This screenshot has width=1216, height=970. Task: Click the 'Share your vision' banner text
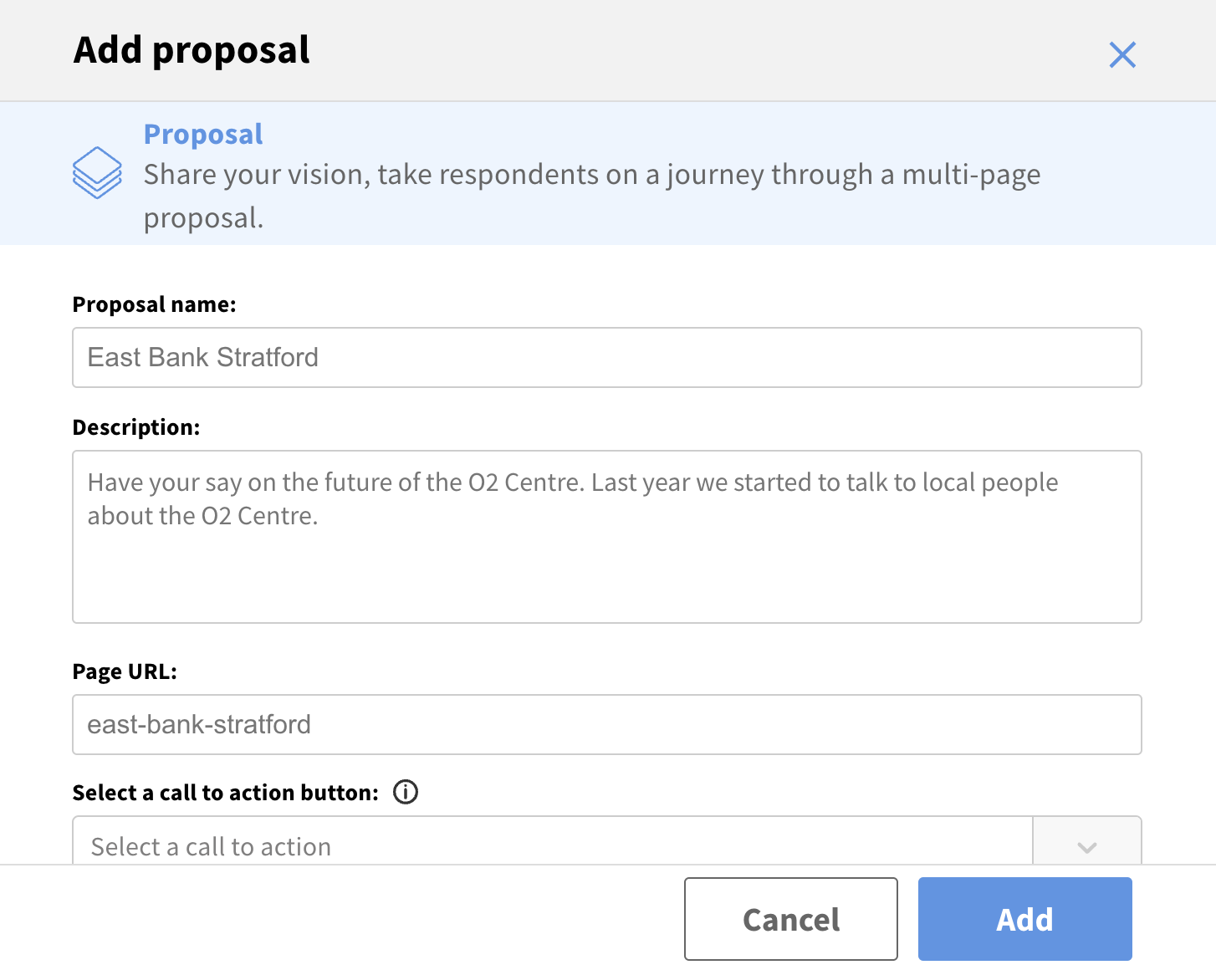click(x=591, y=175)
